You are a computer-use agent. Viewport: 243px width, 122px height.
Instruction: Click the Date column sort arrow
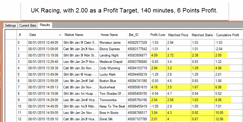(x=60, y=35)
